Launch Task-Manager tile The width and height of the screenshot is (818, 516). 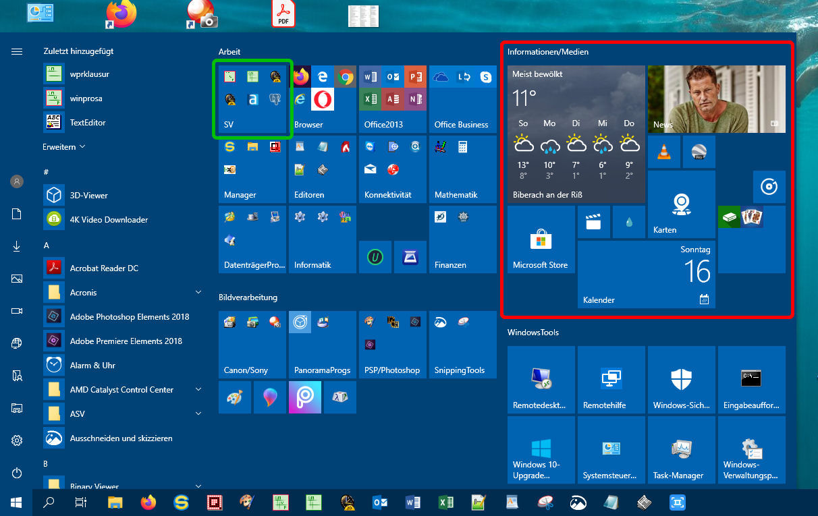(681, 450)
